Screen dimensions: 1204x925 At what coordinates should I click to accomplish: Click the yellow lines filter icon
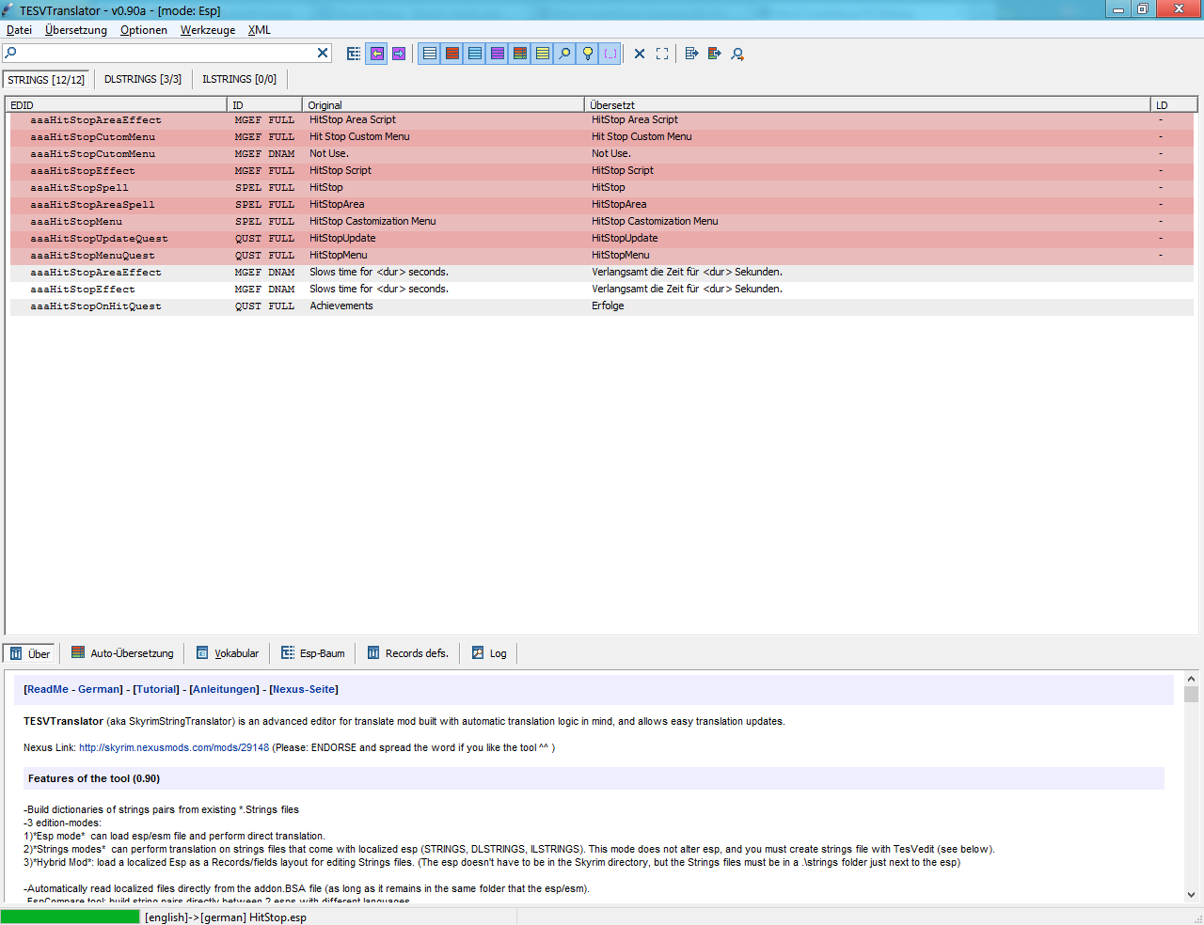pyautogui.click(x=543, y=54)
